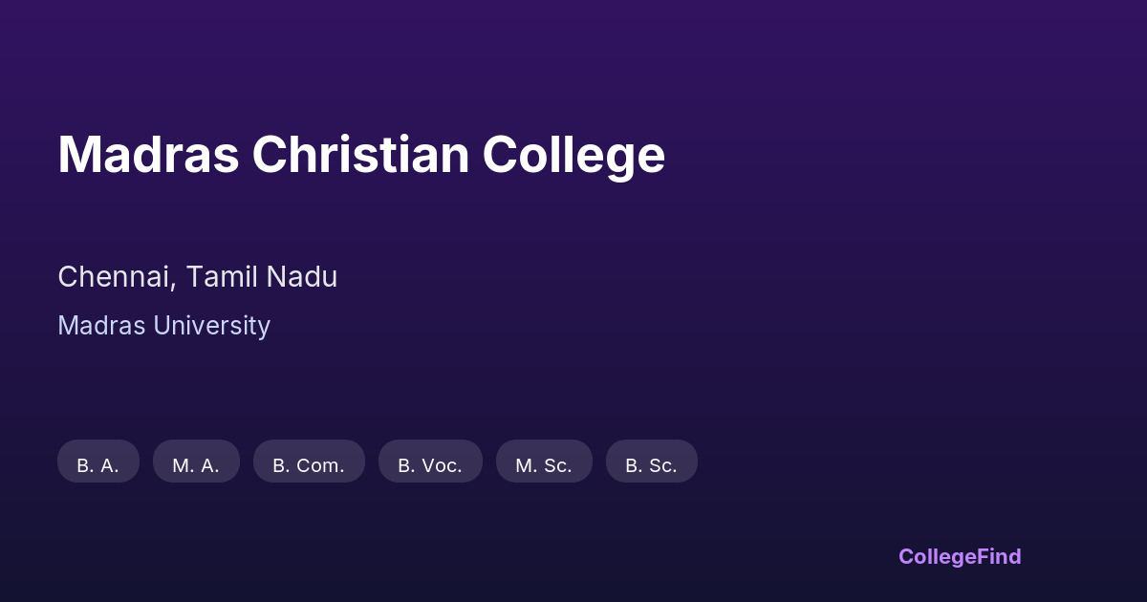Click the word College in the title
This screenshot has width=1147, height=602.
(573, 156)
